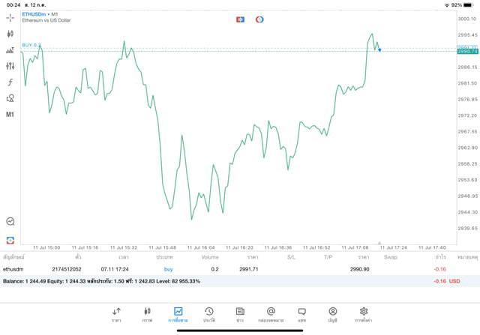The width and height of the screenshot is (480, 335).
Task: Open the Settings (การตั้งค่า) tab
Action: [364, 315]
